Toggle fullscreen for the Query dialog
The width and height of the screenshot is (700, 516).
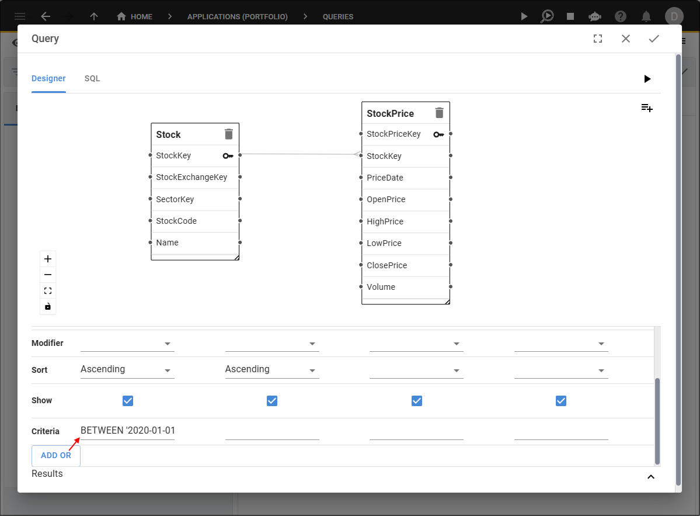(598, 39)
